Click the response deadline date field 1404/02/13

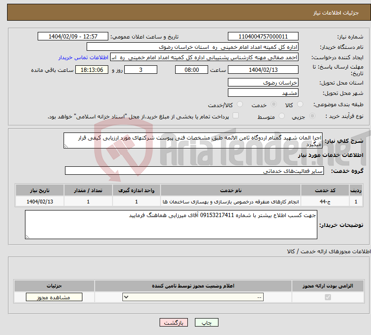[263, 70]
